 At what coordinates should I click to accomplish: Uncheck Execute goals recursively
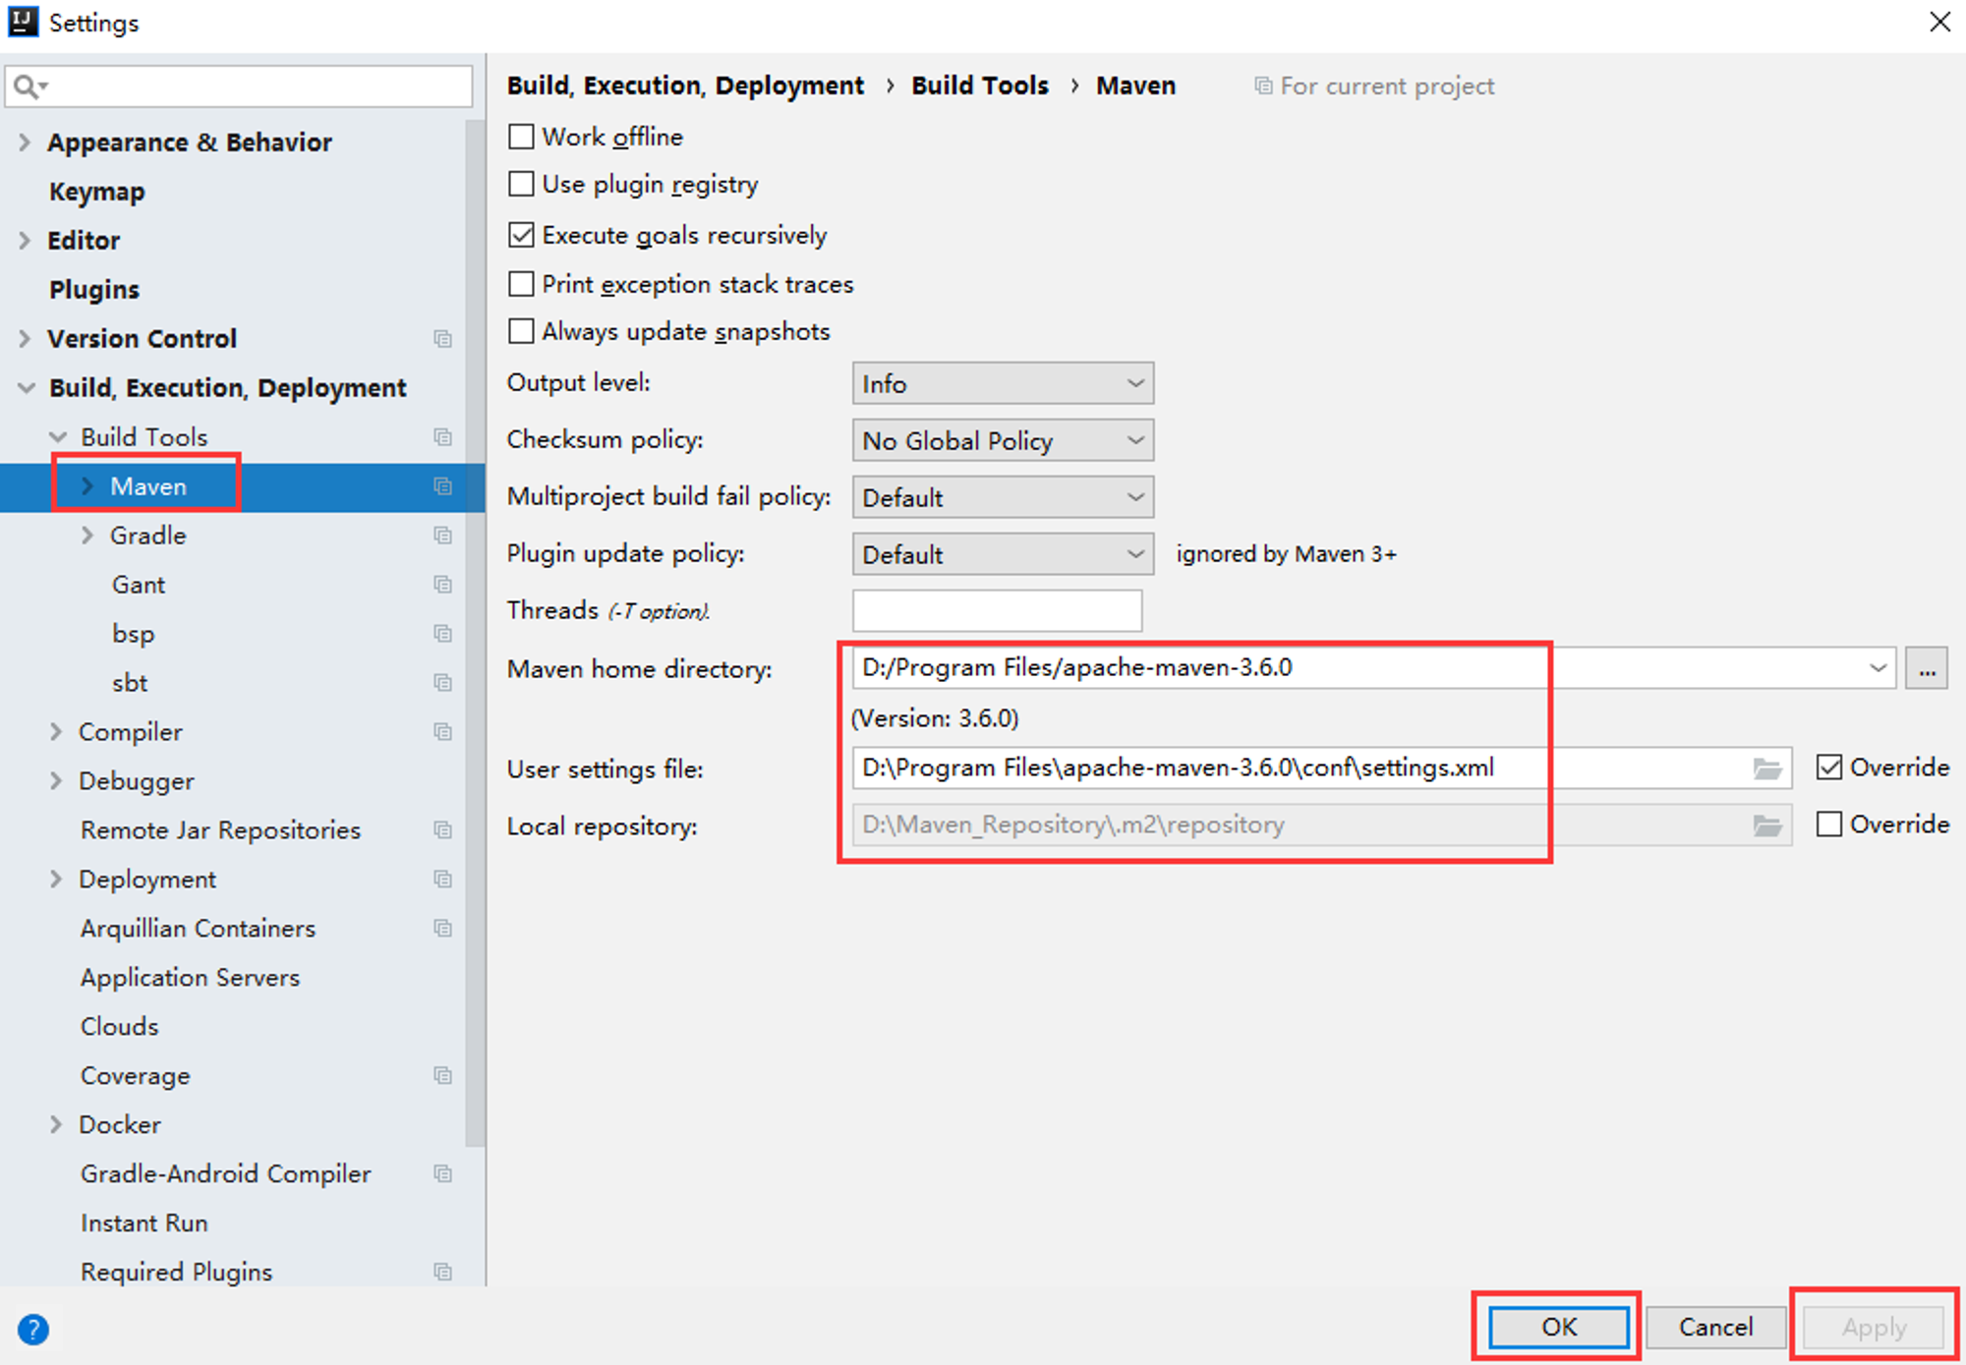[521, 235]
